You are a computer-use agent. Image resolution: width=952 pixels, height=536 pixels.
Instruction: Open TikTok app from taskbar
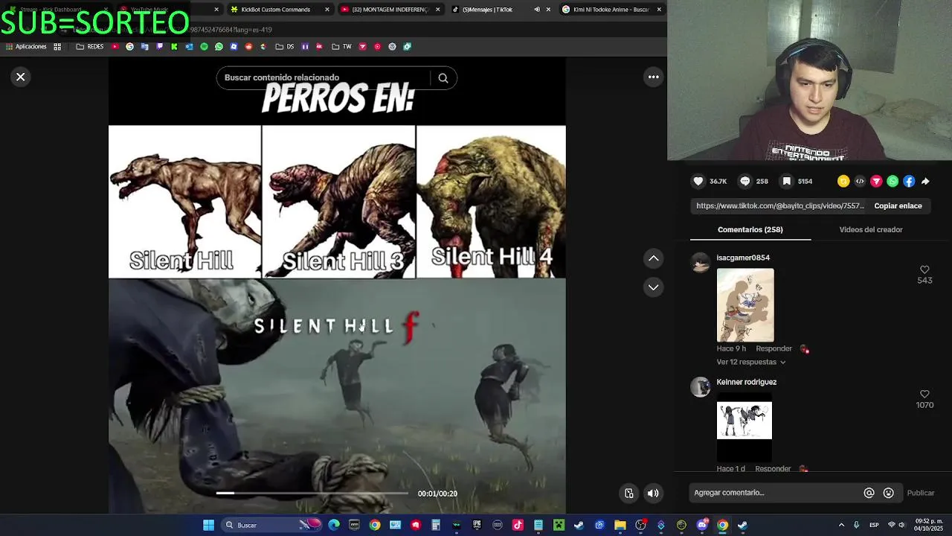point(518,525)
